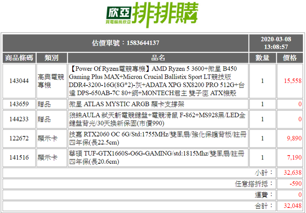
Task: Select price 15,558
Action: [x=293, y=81]
